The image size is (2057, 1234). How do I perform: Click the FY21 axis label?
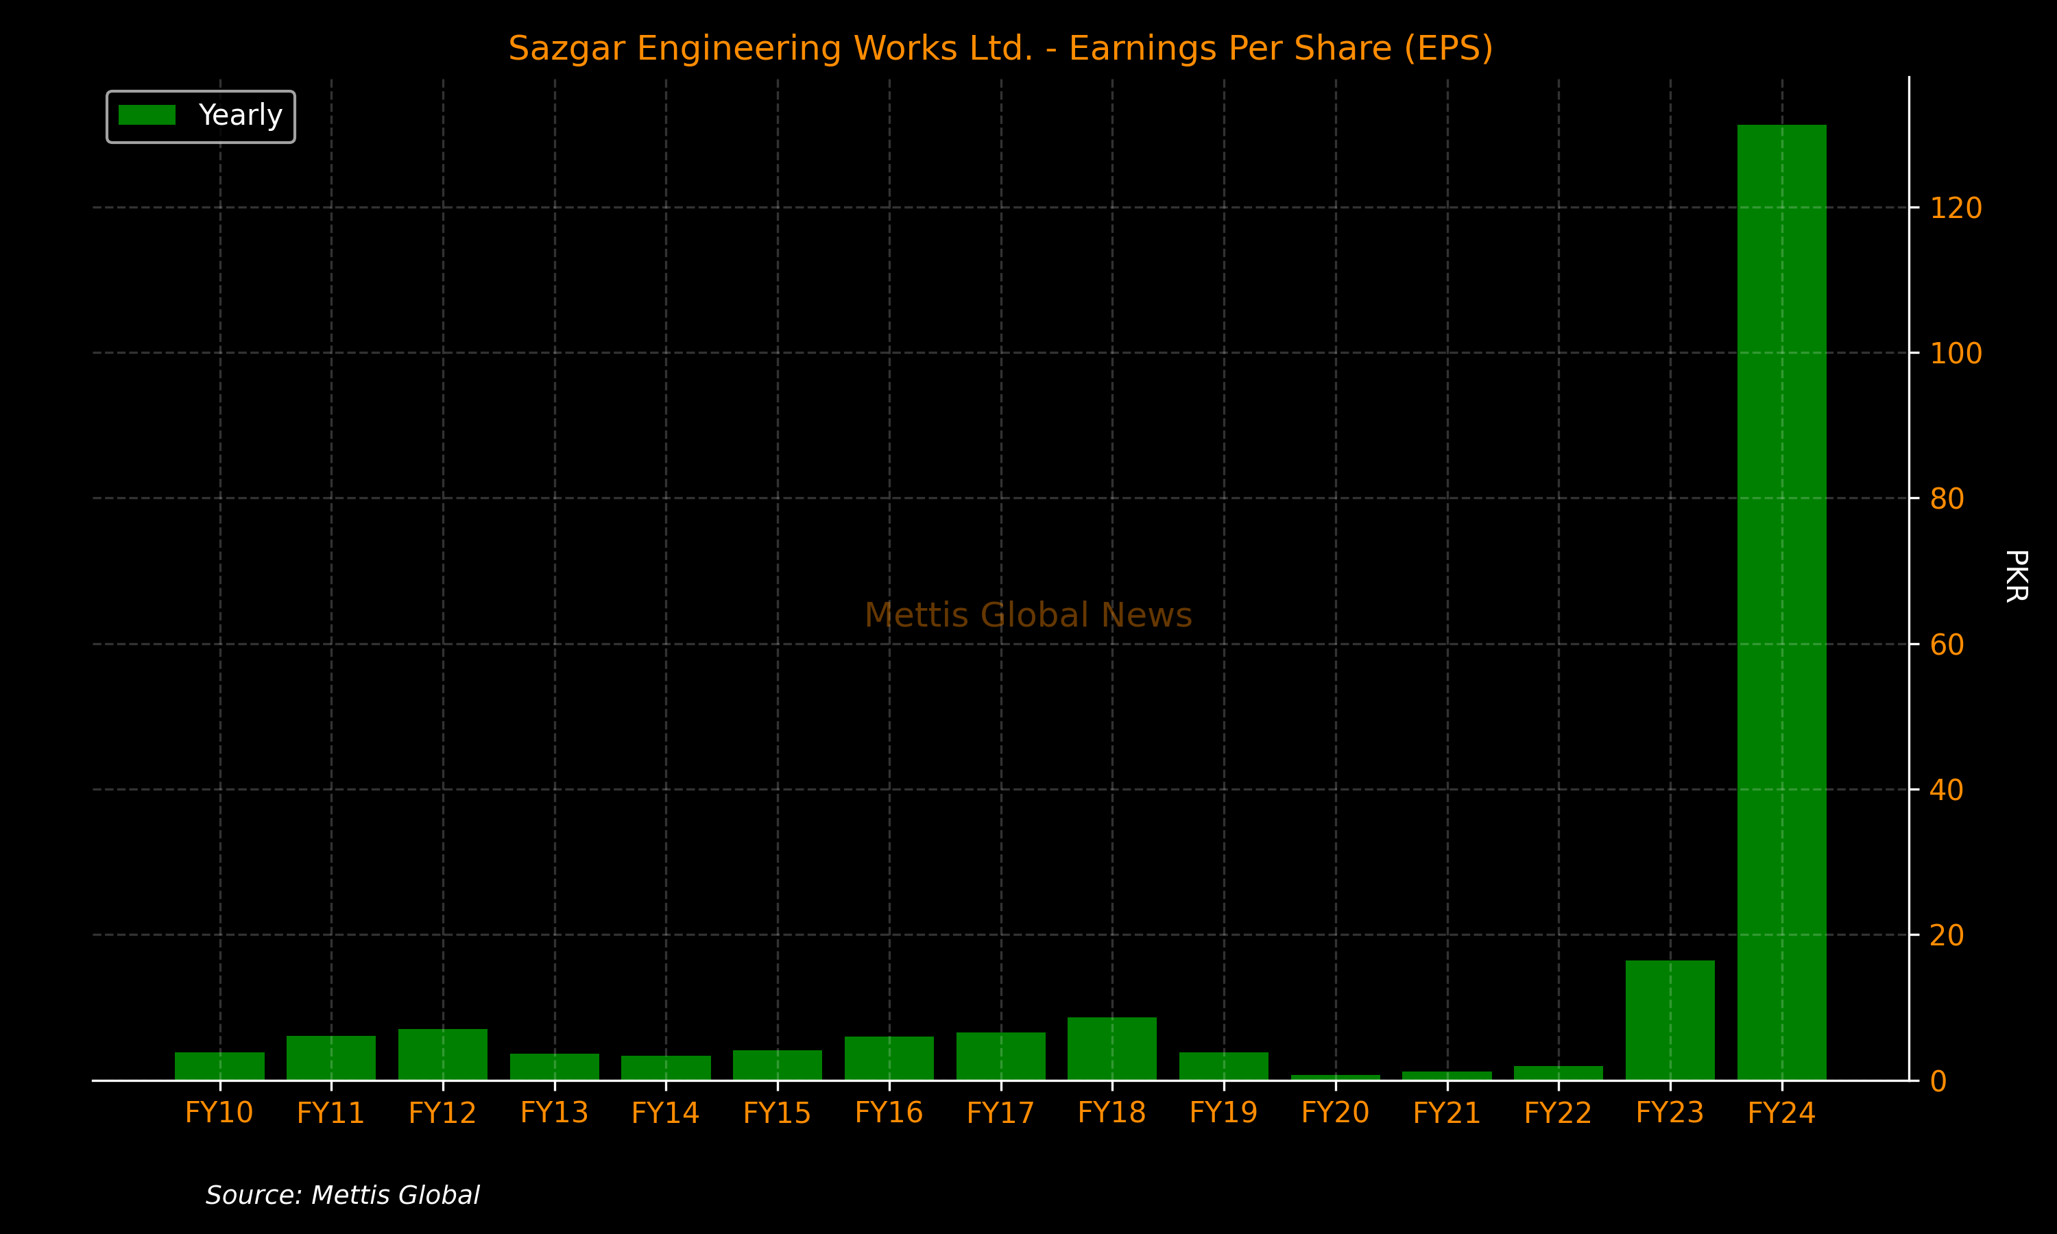1447,1113
